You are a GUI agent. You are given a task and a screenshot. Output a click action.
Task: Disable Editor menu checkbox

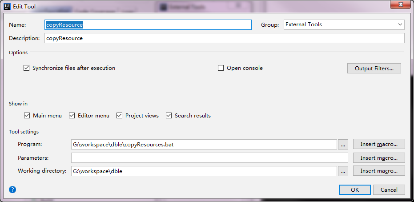pyautogui.click(x=72, y=116)
